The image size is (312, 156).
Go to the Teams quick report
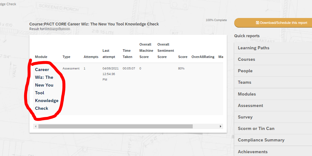coord(244,82)
